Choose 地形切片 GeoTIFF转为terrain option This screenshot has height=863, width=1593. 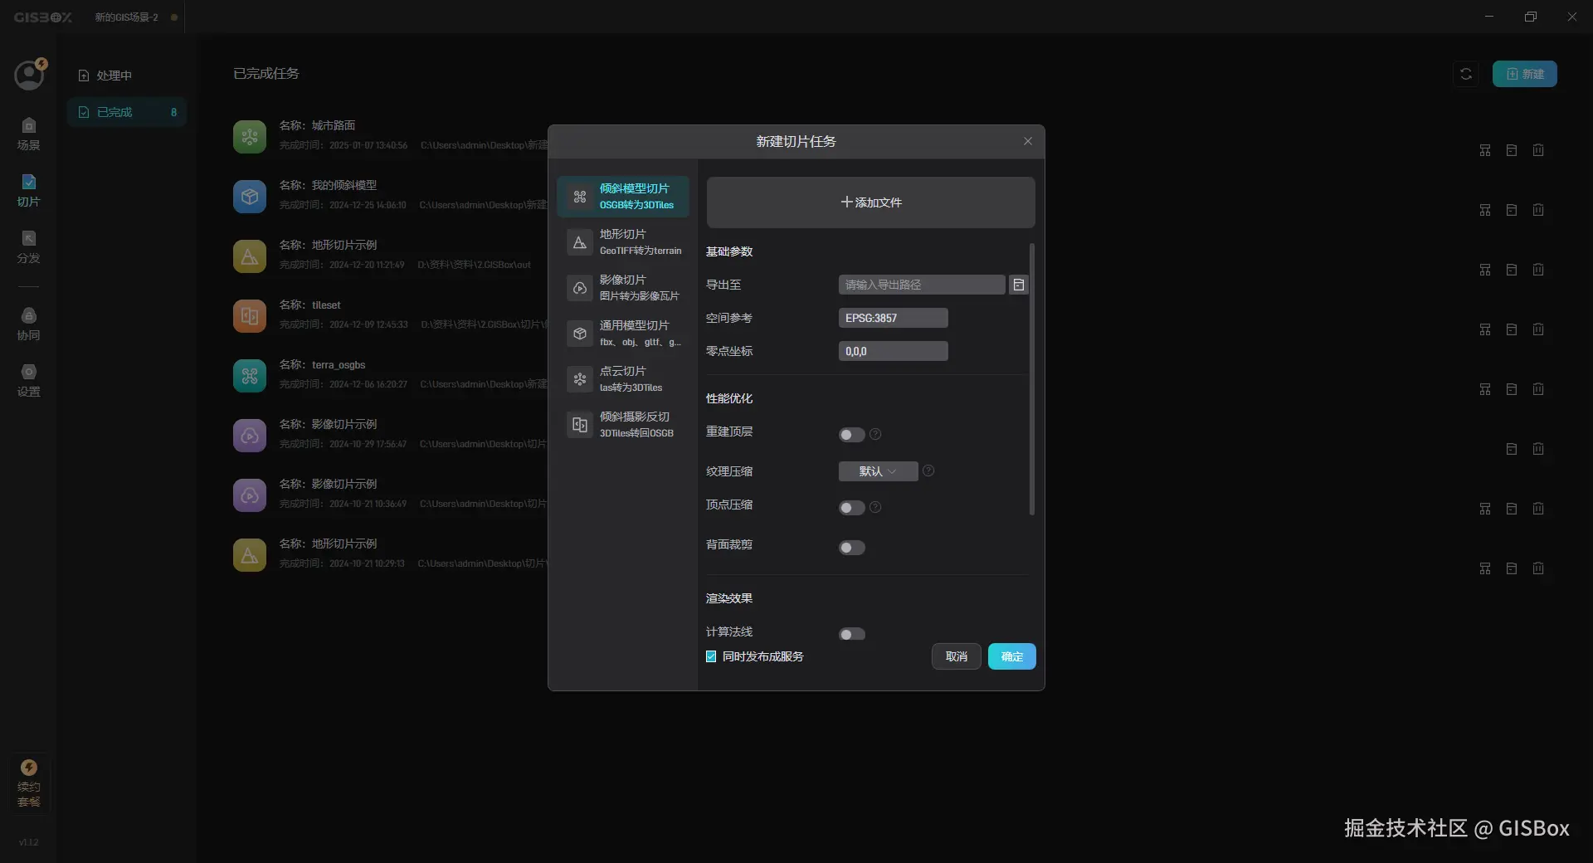click(x=623, y=242)
